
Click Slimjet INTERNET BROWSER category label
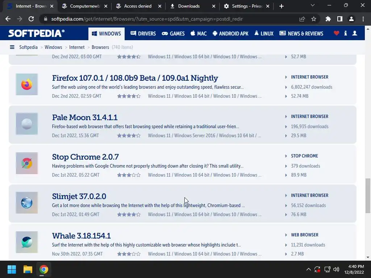tap(309, 195)
